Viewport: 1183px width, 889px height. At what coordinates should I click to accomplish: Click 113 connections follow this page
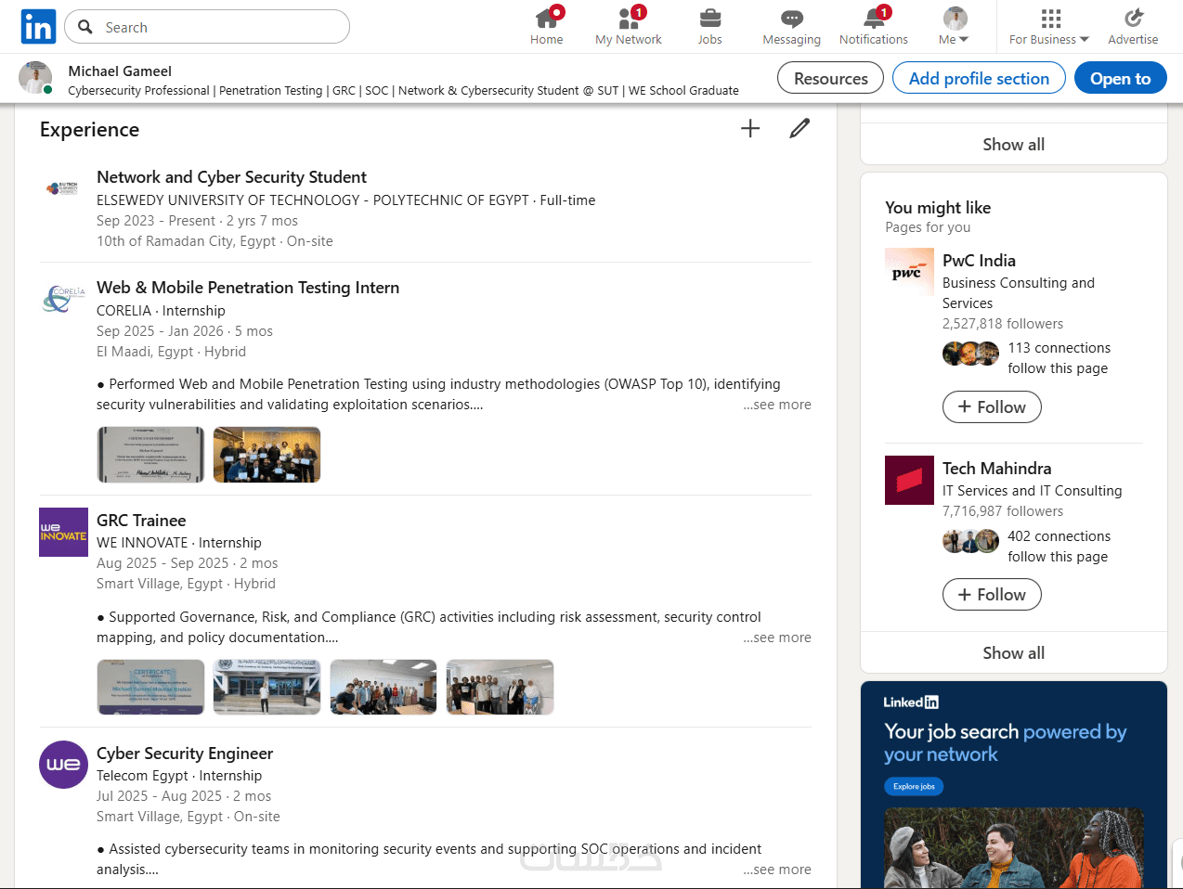1059,358
